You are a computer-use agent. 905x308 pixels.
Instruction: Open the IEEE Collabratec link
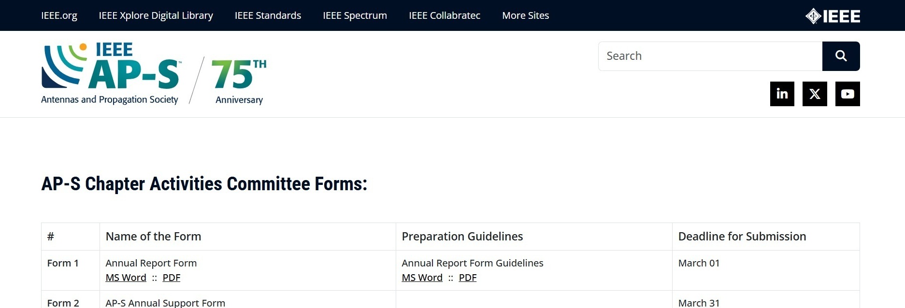pos(445,15)
